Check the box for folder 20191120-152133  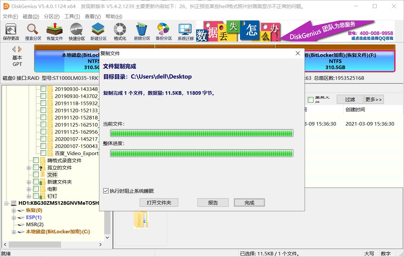click(x=43, y=110)
